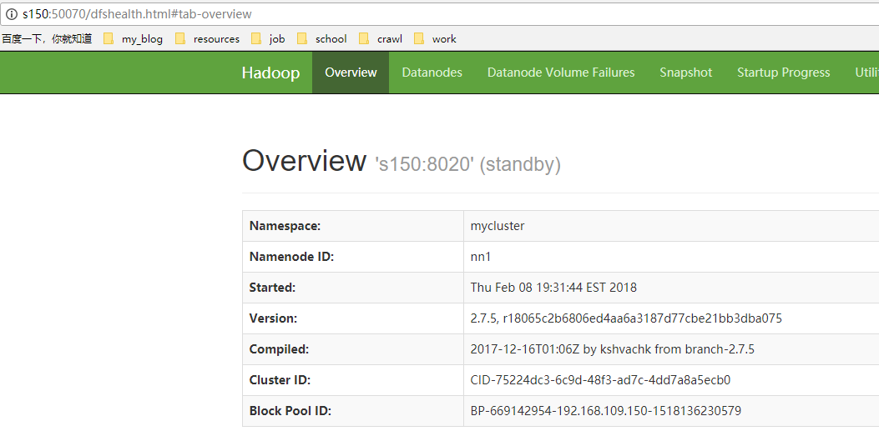
Task: Open the resources bookmark folder
Action: click(207, 38)
